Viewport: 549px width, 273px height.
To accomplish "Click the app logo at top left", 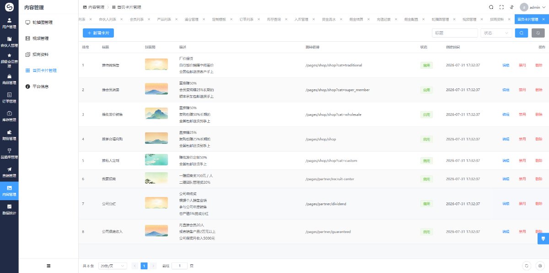I will (x=9, y=7).
